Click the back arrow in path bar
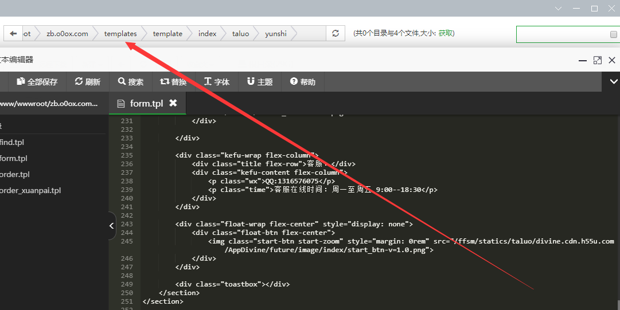This screenshot has width=620, height=310. pyautogui.click(x=13, y=34)
